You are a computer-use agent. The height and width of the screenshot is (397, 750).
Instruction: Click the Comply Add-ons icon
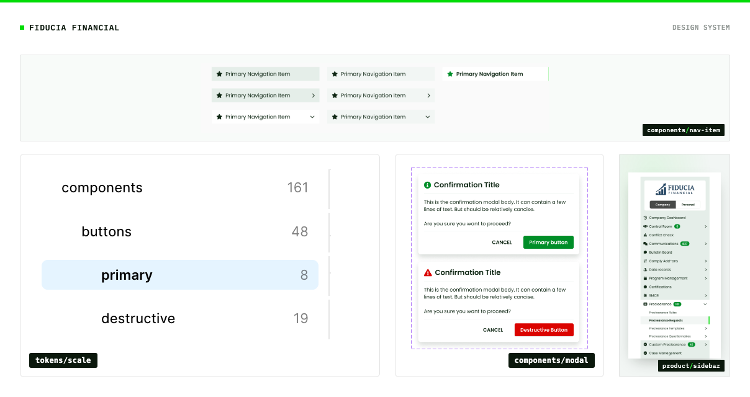pos(645,261)
